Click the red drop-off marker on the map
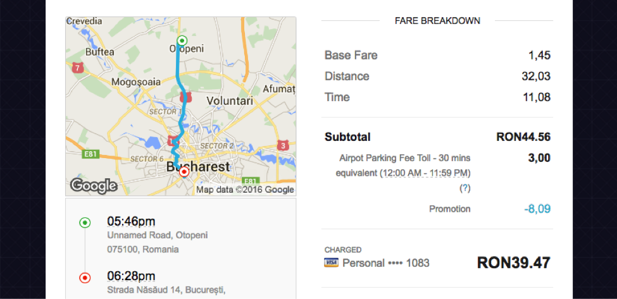This screenshot has height=299, width=617. [184, 171]
